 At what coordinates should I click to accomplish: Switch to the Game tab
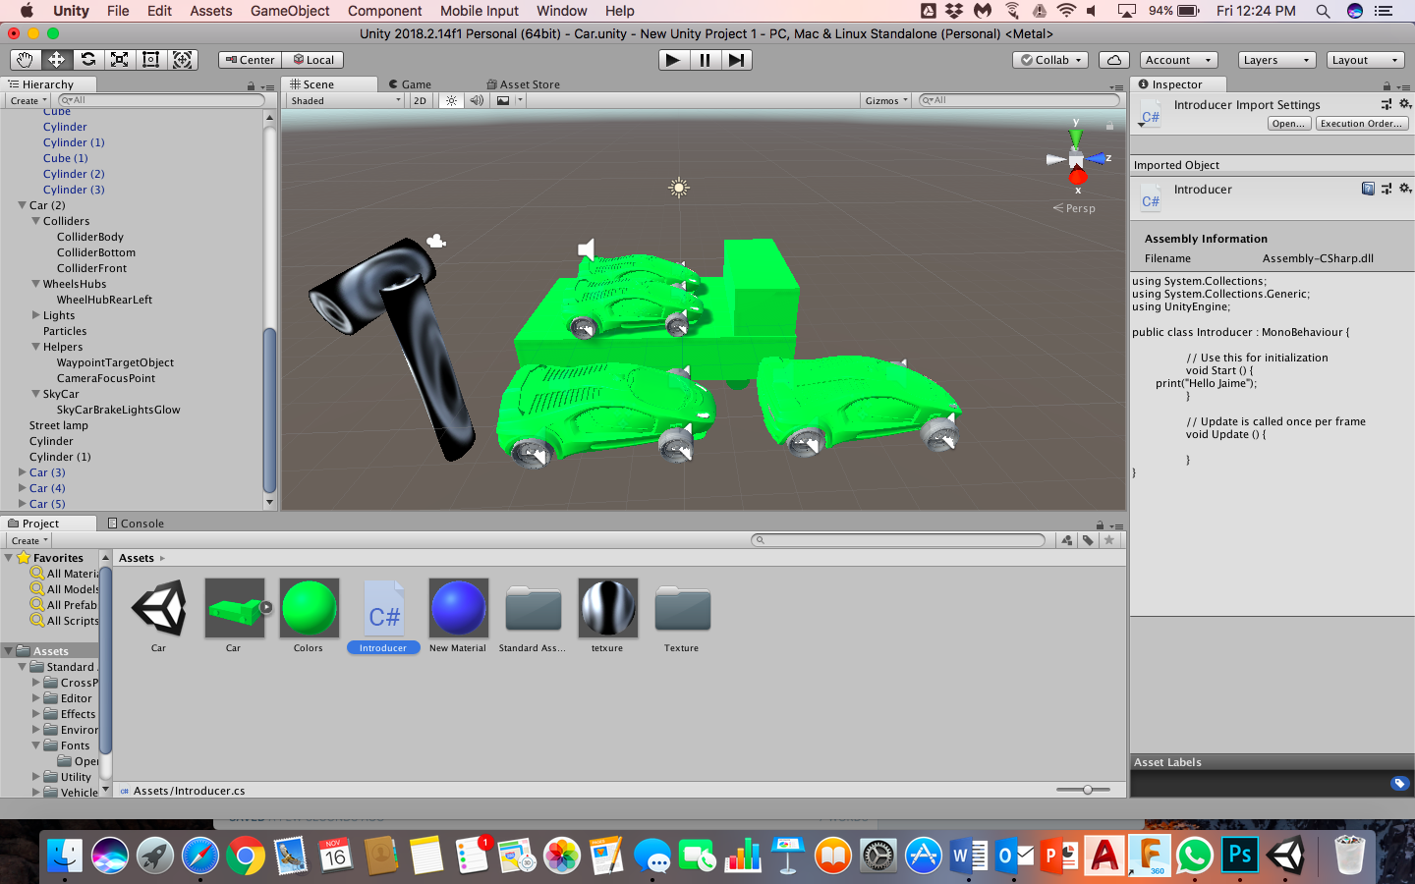(x=410, y=84)
